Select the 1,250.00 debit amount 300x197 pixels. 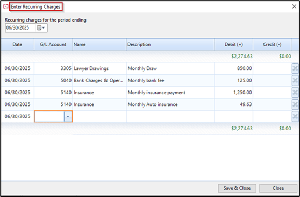(234, 93)
